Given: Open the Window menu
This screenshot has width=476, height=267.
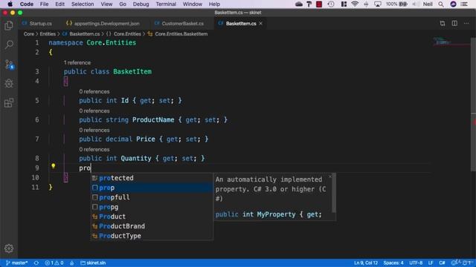Looking at the screenshot, I should 192,4.
